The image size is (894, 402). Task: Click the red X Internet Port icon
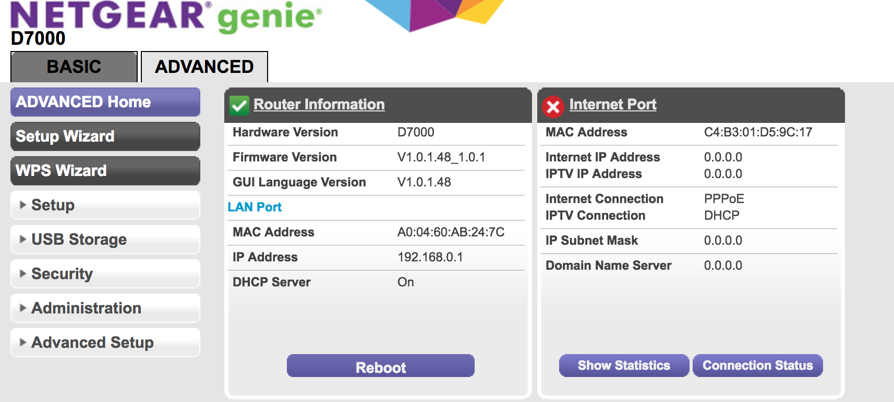[553, 107]
